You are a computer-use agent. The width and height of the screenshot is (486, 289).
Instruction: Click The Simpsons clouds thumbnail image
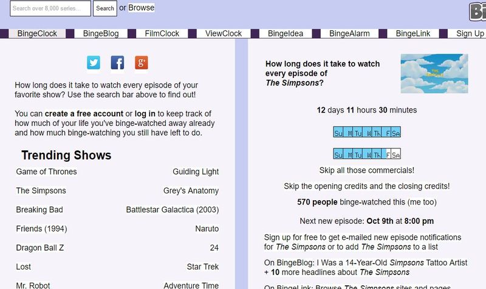(434, 74)
